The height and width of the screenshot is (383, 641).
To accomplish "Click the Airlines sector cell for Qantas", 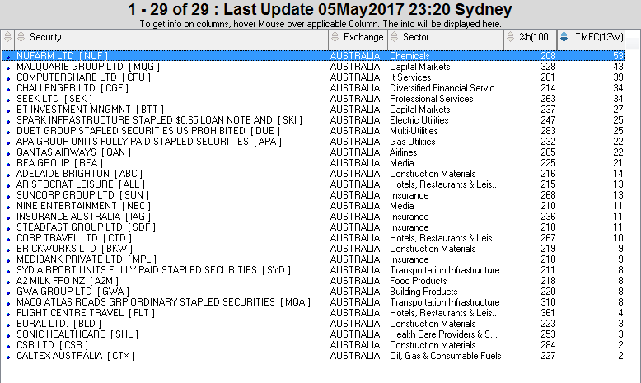I will (404, 152).
